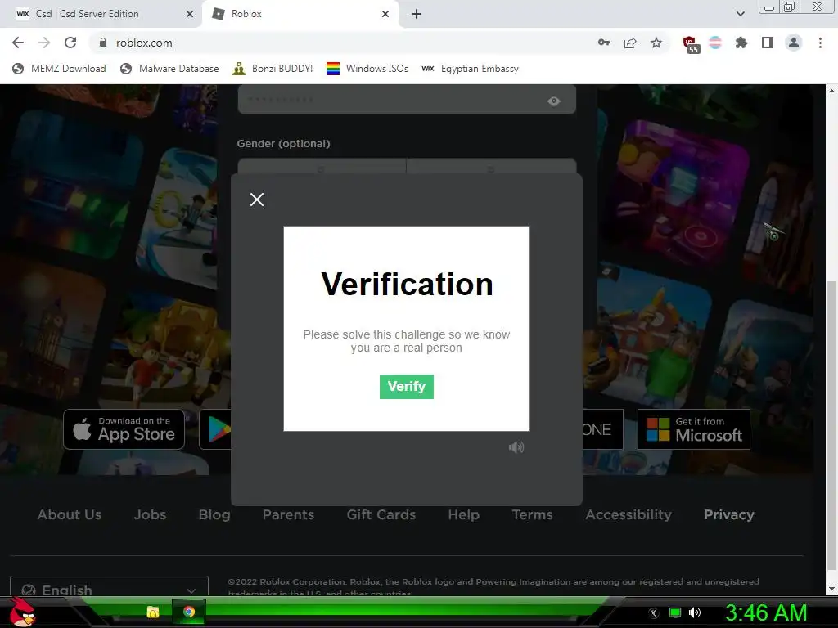Viewport: 838px width, 628px height.
Task: Switch to the Csd Server Edition tab
Action: pyautogui.click(x=101, y=14)
